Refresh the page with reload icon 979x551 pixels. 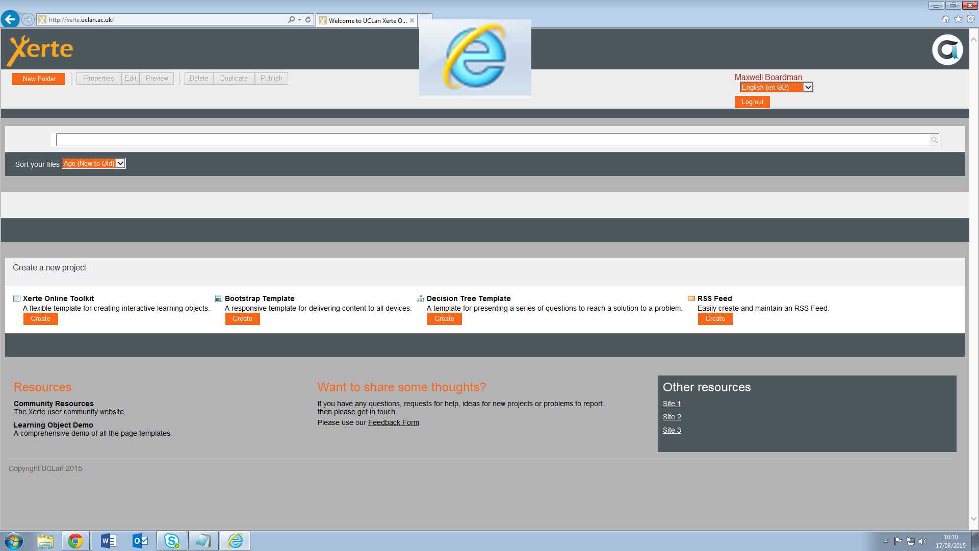(x=308, y=19)
